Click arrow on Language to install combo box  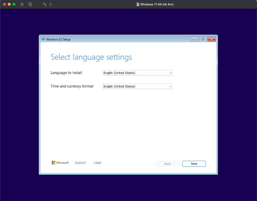pyautogui.click(x=170, y=73)
